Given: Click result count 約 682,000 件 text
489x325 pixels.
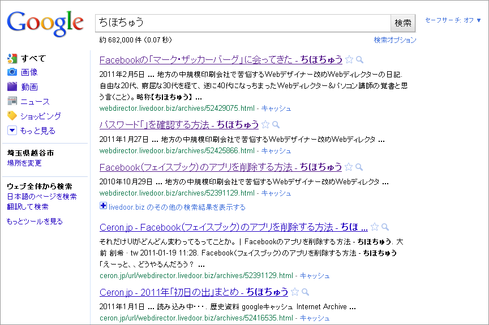Looking at the screenshot, I should (135, 40).
